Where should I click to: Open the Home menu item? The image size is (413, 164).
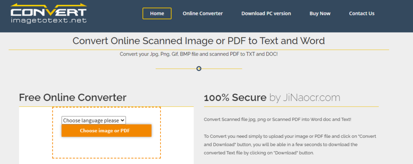tap(157, 13)
